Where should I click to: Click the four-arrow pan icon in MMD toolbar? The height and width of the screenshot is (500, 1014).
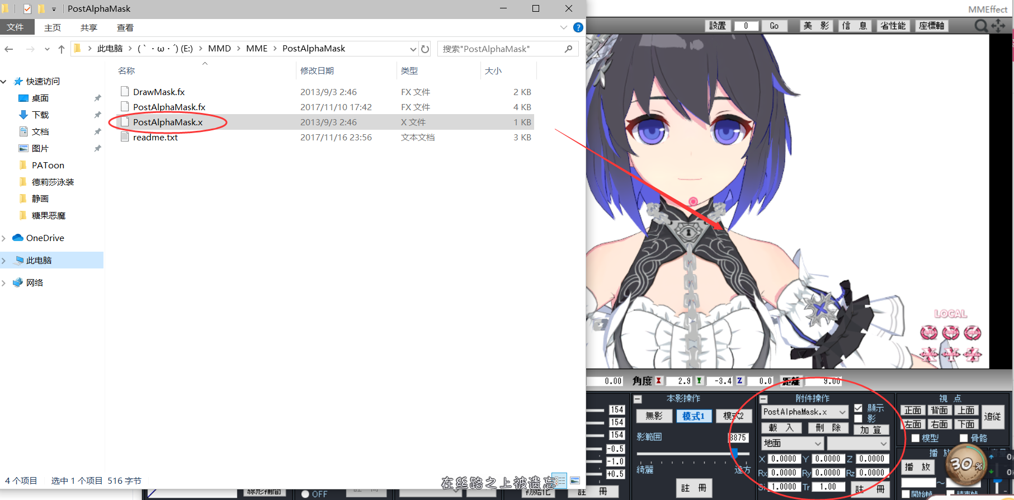click(x=998, y=26)
